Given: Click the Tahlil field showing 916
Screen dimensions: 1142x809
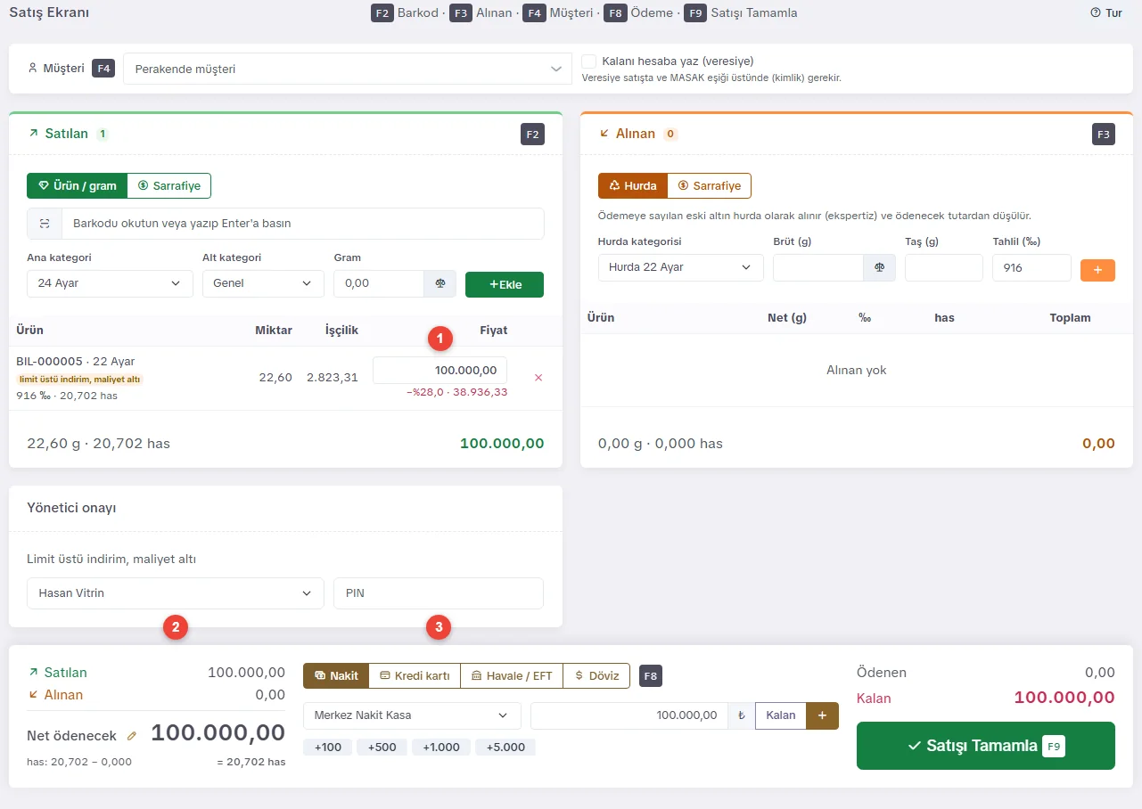Looking at the screenshot, I should (x=1031, y=267).
